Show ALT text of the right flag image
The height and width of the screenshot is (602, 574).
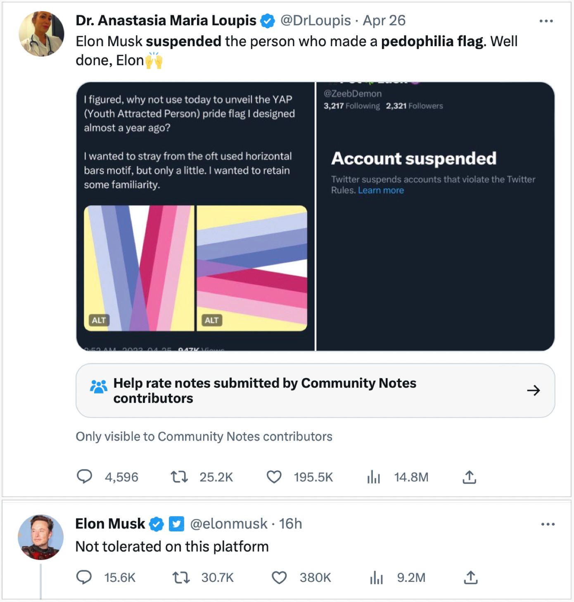click(211, 320)
